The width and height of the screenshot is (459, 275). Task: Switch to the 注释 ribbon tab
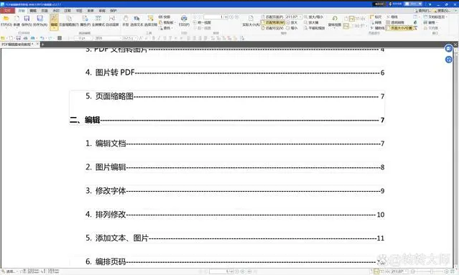[68, 11]
